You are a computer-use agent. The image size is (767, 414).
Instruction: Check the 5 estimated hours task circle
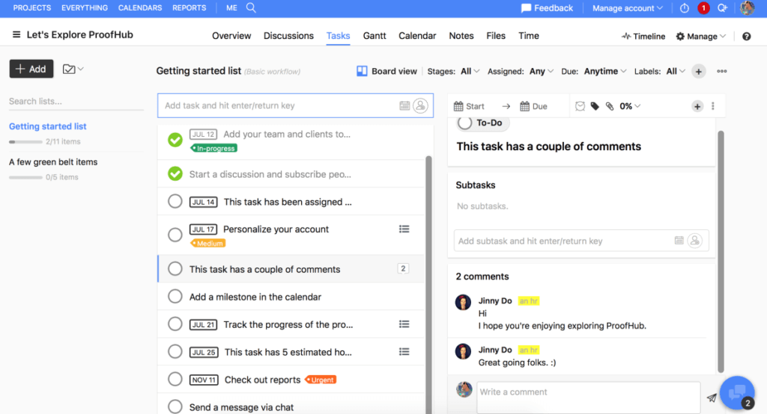pos(175,351)
